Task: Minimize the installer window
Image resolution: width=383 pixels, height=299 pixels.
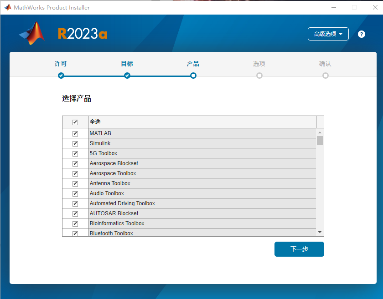Action: 334,8
